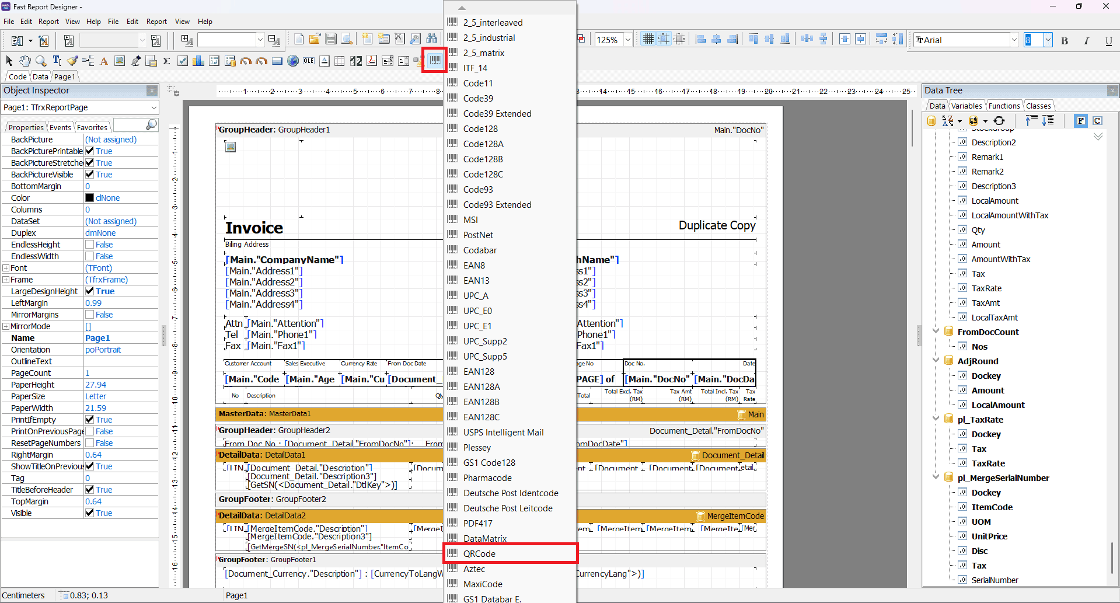Switch to the Code tab

18,76
